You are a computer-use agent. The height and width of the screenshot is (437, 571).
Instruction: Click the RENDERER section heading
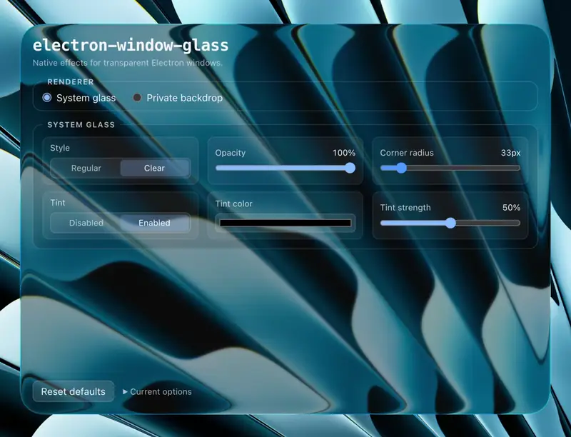71,82
